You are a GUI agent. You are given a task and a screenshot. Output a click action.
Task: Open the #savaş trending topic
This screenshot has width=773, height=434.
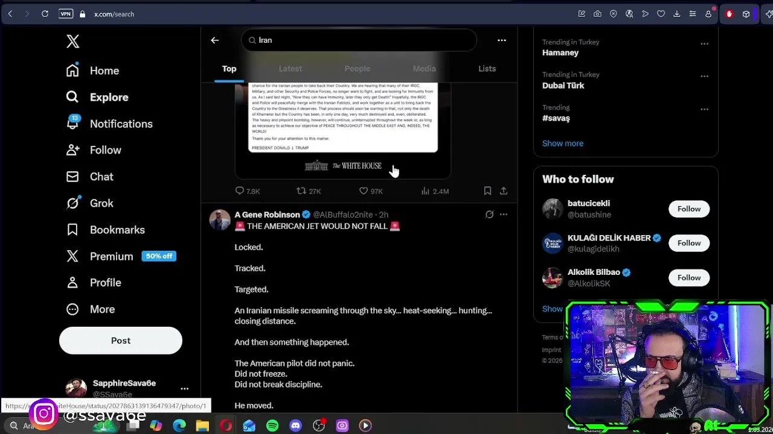556,118
